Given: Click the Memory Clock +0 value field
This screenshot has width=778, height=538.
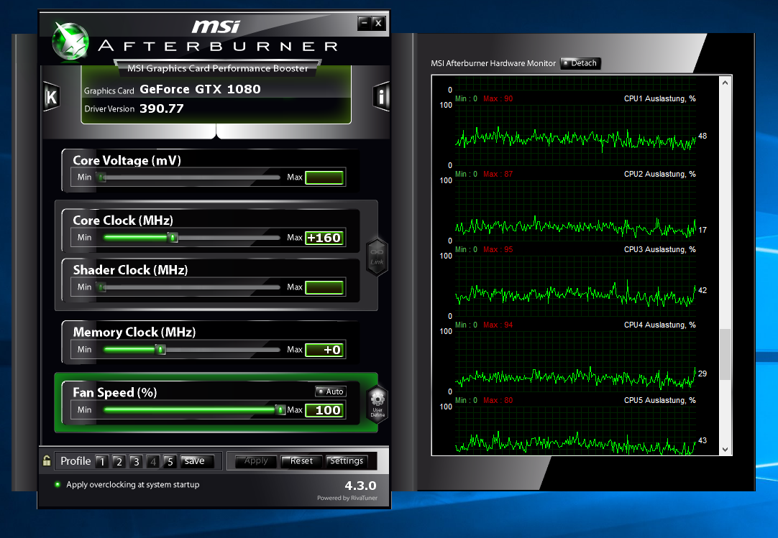Looking at the screenshot, I should (x=324, y=350).
